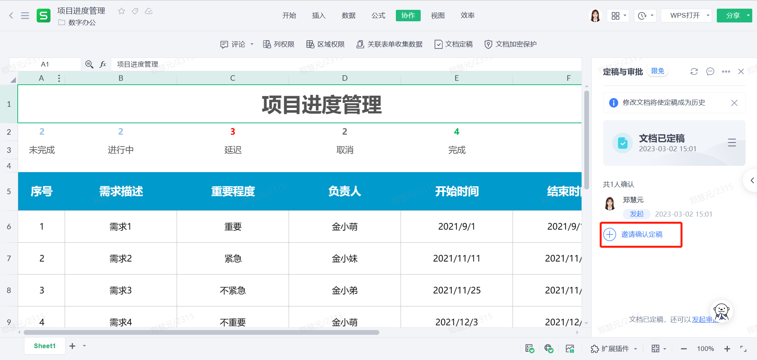
Task: Select row header 6
Action: (9, 226)
